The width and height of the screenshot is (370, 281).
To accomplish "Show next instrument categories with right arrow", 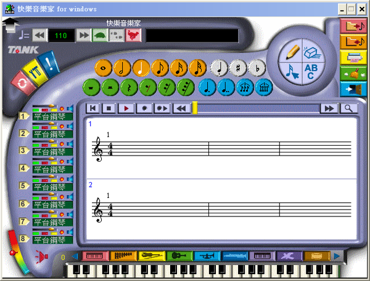I will (337, 256).
